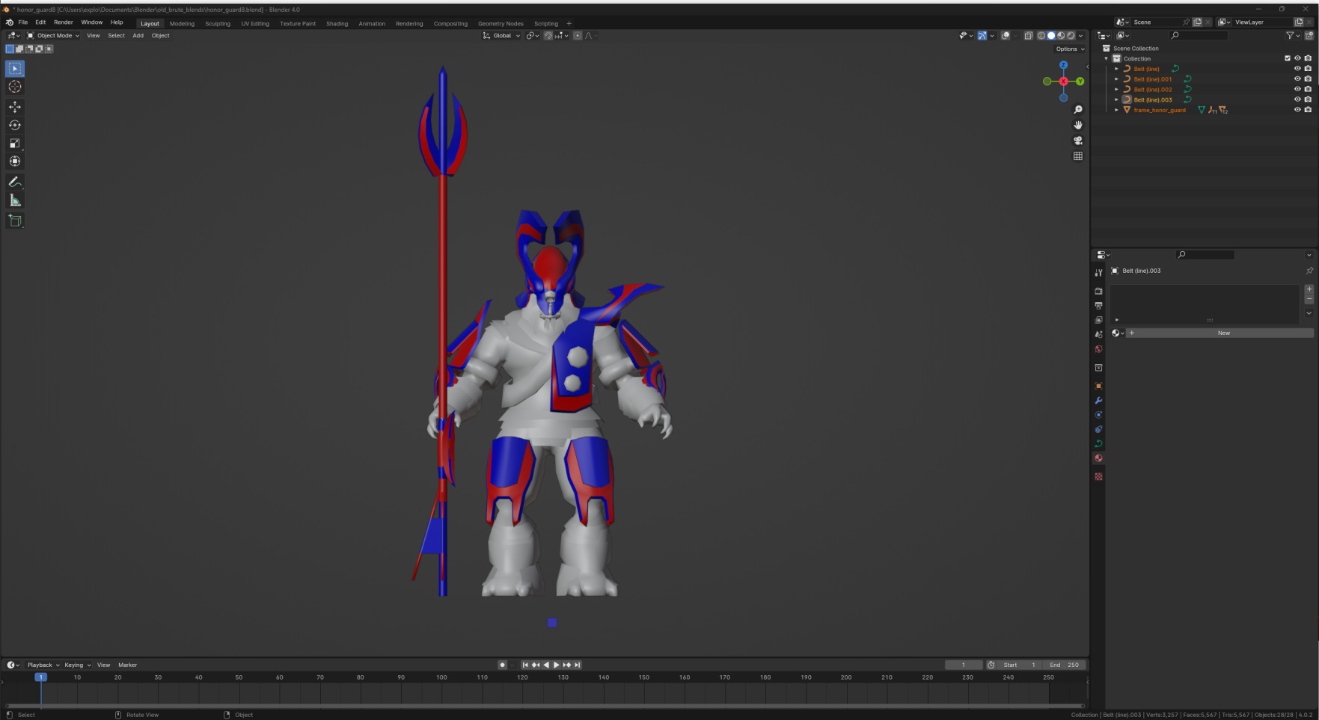Open the Output properties tab

tap(1098, 305)
